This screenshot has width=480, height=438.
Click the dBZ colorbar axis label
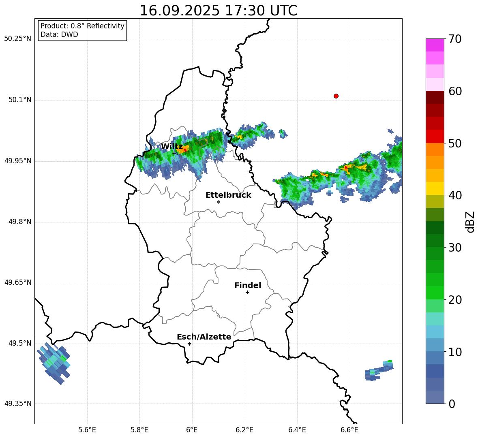(470, 222)
